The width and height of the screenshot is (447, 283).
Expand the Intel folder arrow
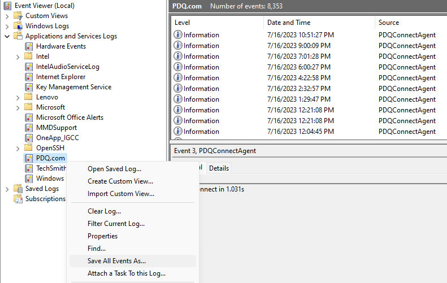click(18, 57)
